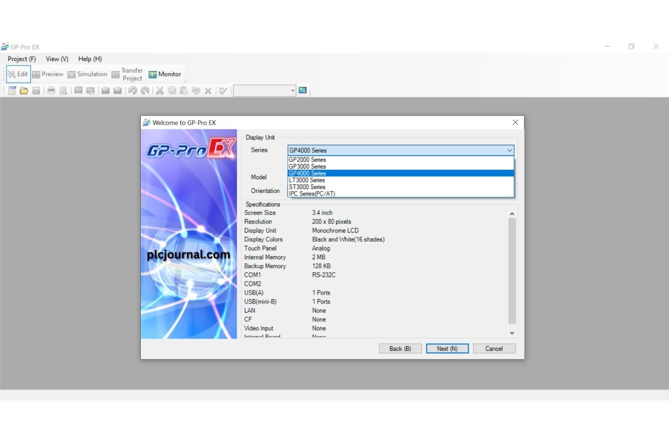
Task: Select GP3000 Series from the list
Action: pos(401,166)
